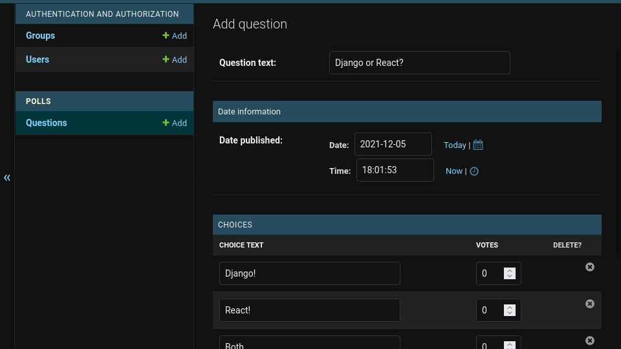Edit the React! choice text field

309,310
